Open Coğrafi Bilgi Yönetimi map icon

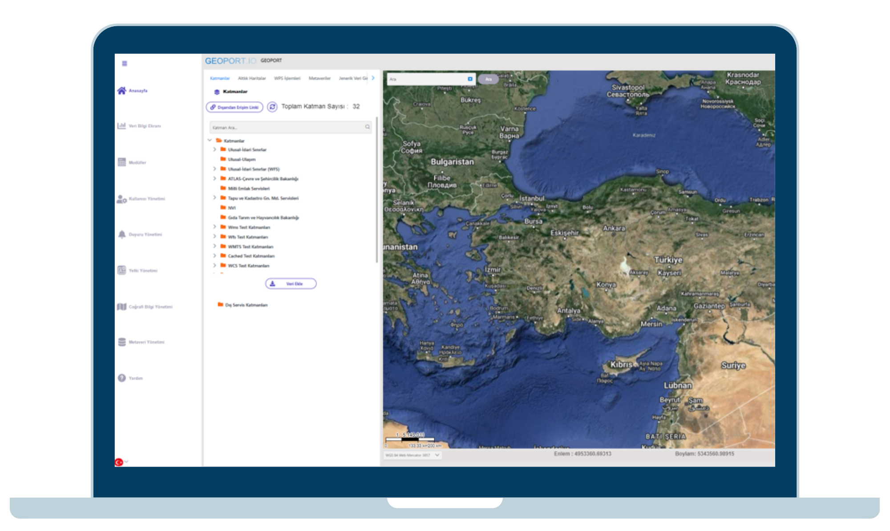coord(121,307)
